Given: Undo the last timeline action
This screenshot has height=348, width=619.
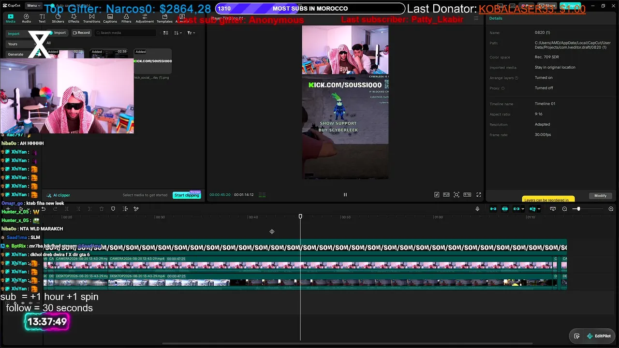Looking at the screenshot, I should click(x=44, y=209).
